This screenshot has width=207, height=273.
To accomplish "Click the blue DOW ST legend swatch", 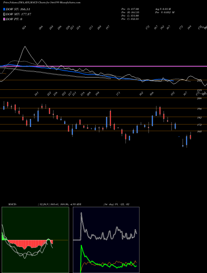I will tap(4, 9).
